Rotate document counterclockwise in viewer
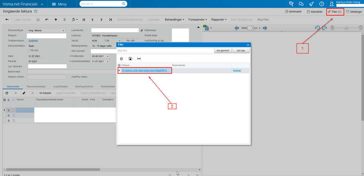 coord(317,28)
